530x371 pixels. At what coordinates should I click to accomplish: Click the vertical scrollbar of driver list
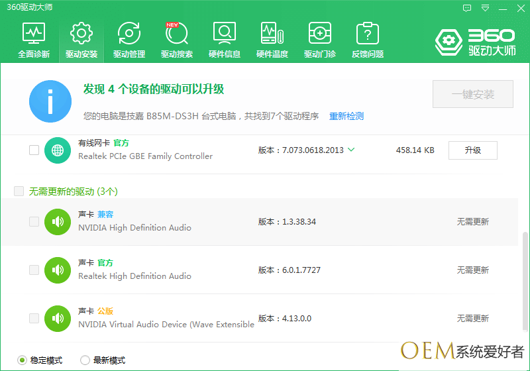click(x=526, y=285)
